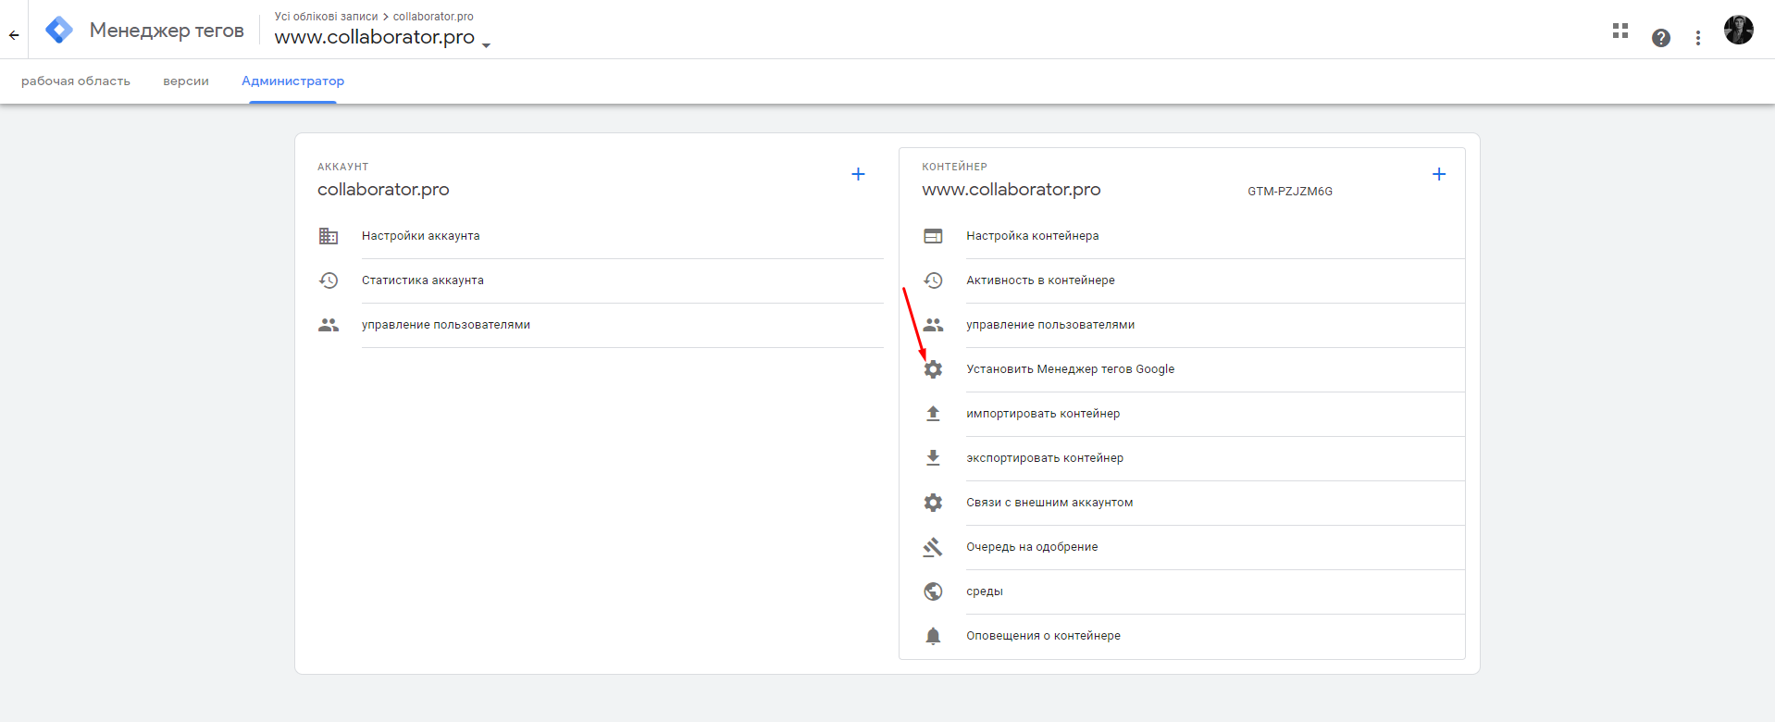The height and width of the screenshot is (722, 1775).
Task: Open the help question mark icon
Action: 1661,37
